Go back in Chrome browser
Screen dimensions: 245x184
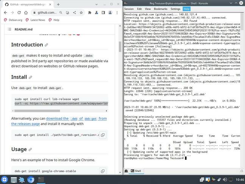(5, 12)
